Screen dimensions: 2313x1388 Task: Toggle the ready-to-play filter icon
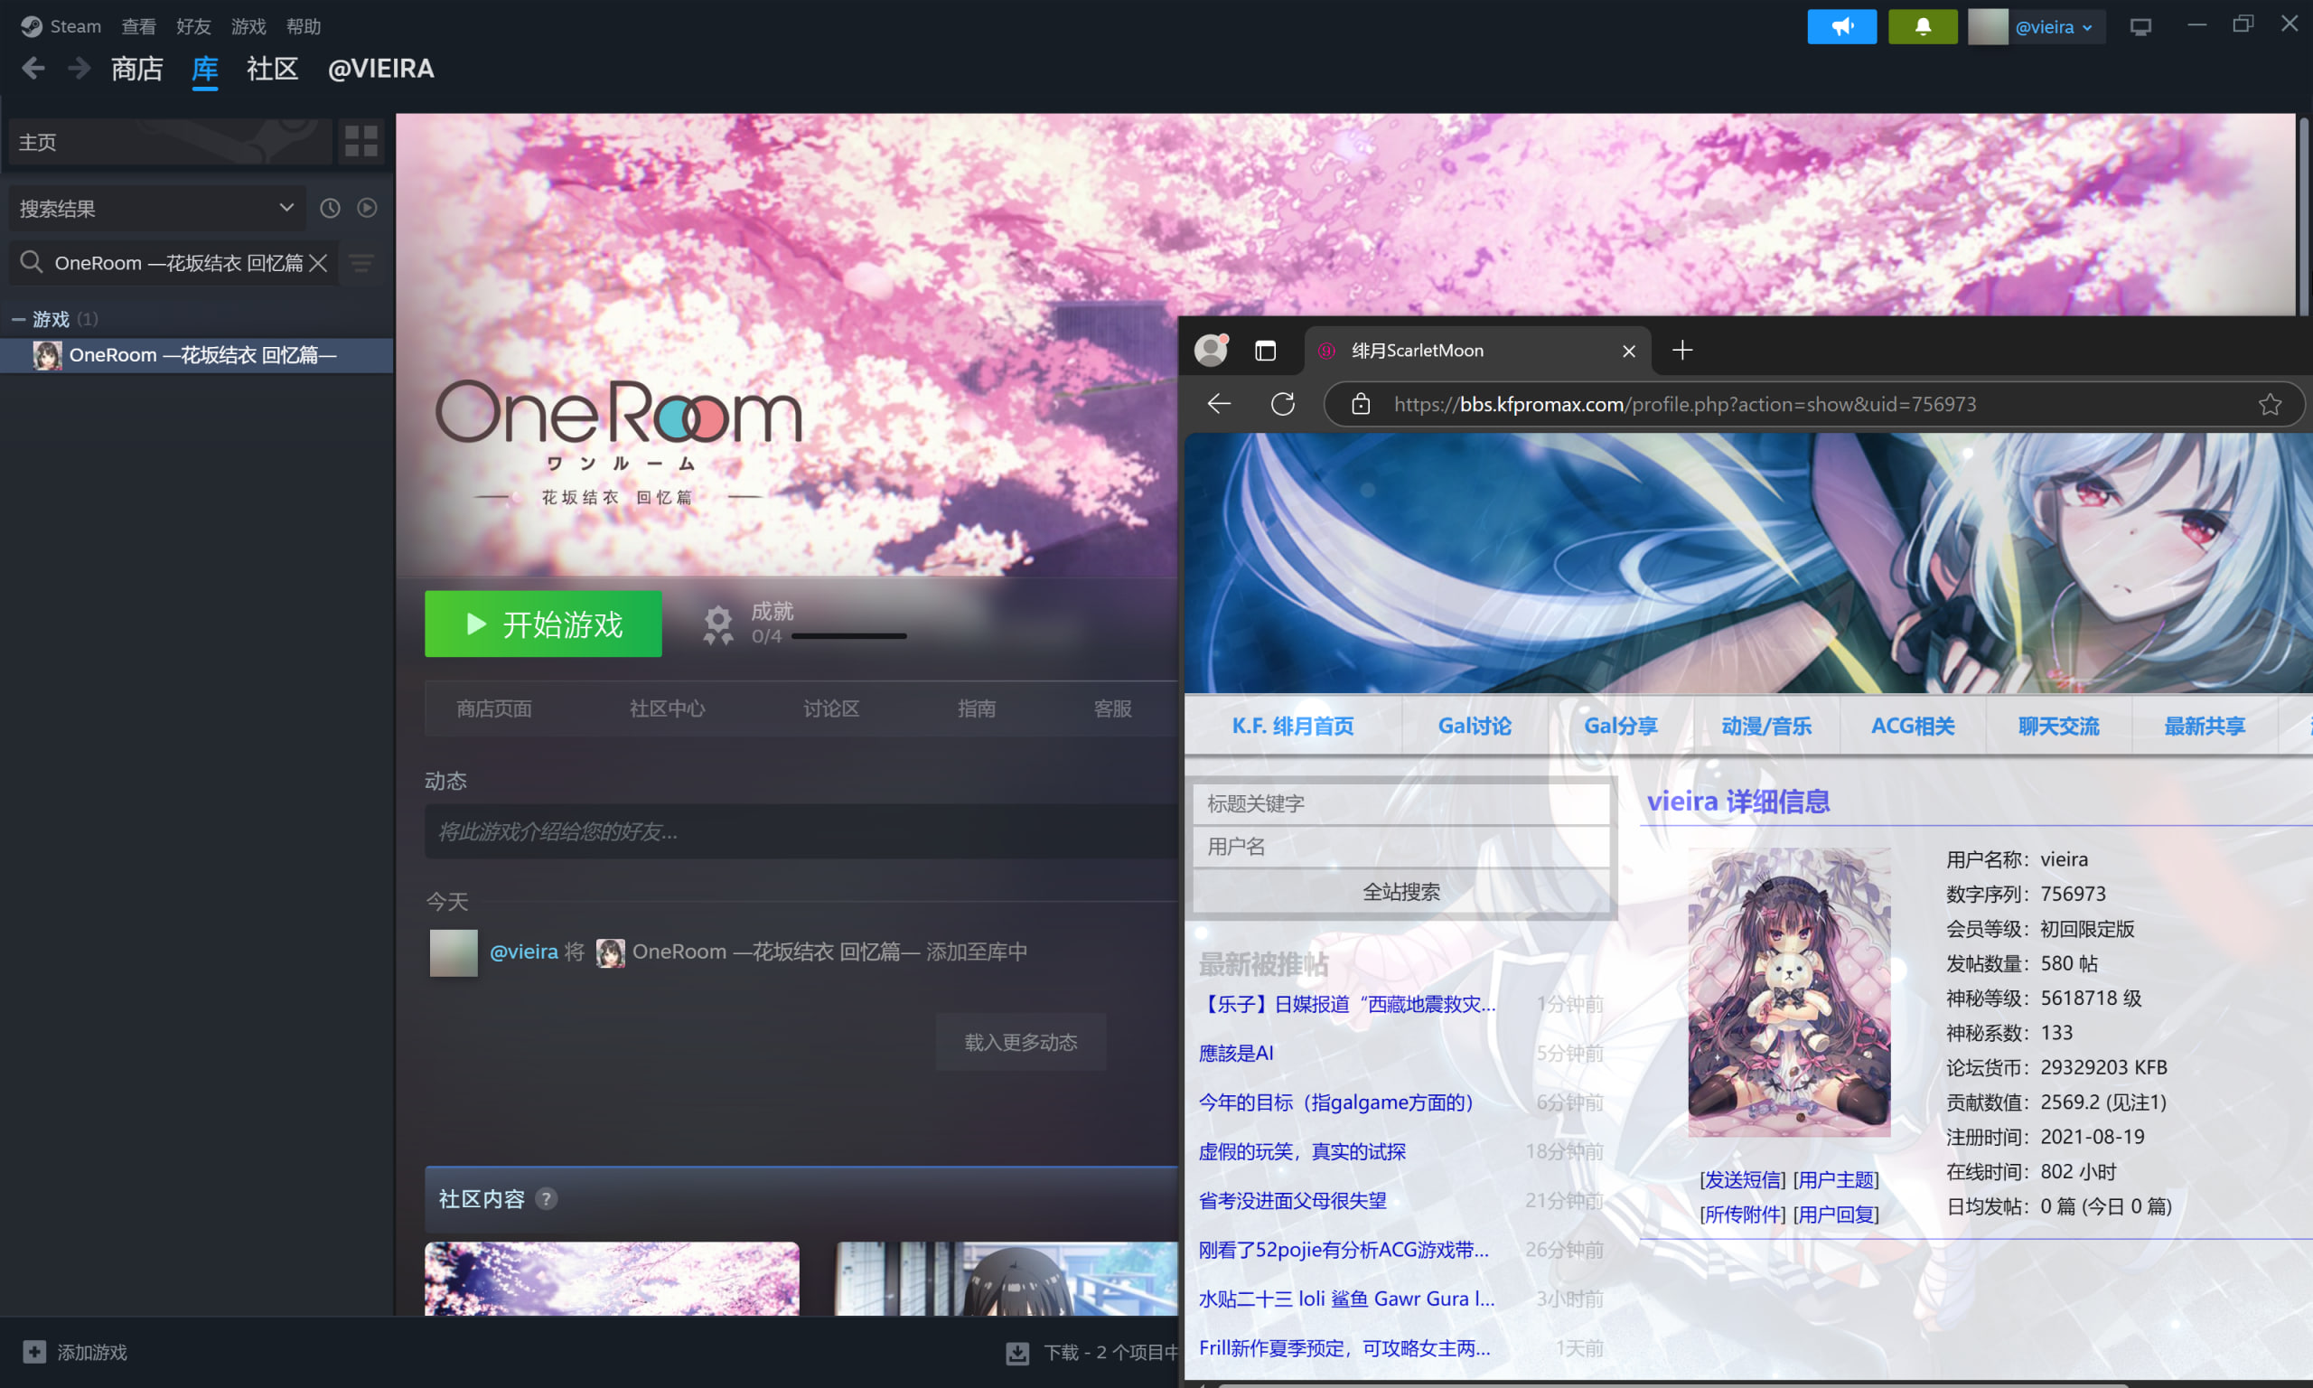coord(368,208)
